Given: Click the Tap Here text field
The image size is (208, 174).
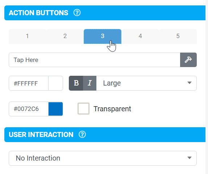Looking at the screenshot, I should [95, 60].
